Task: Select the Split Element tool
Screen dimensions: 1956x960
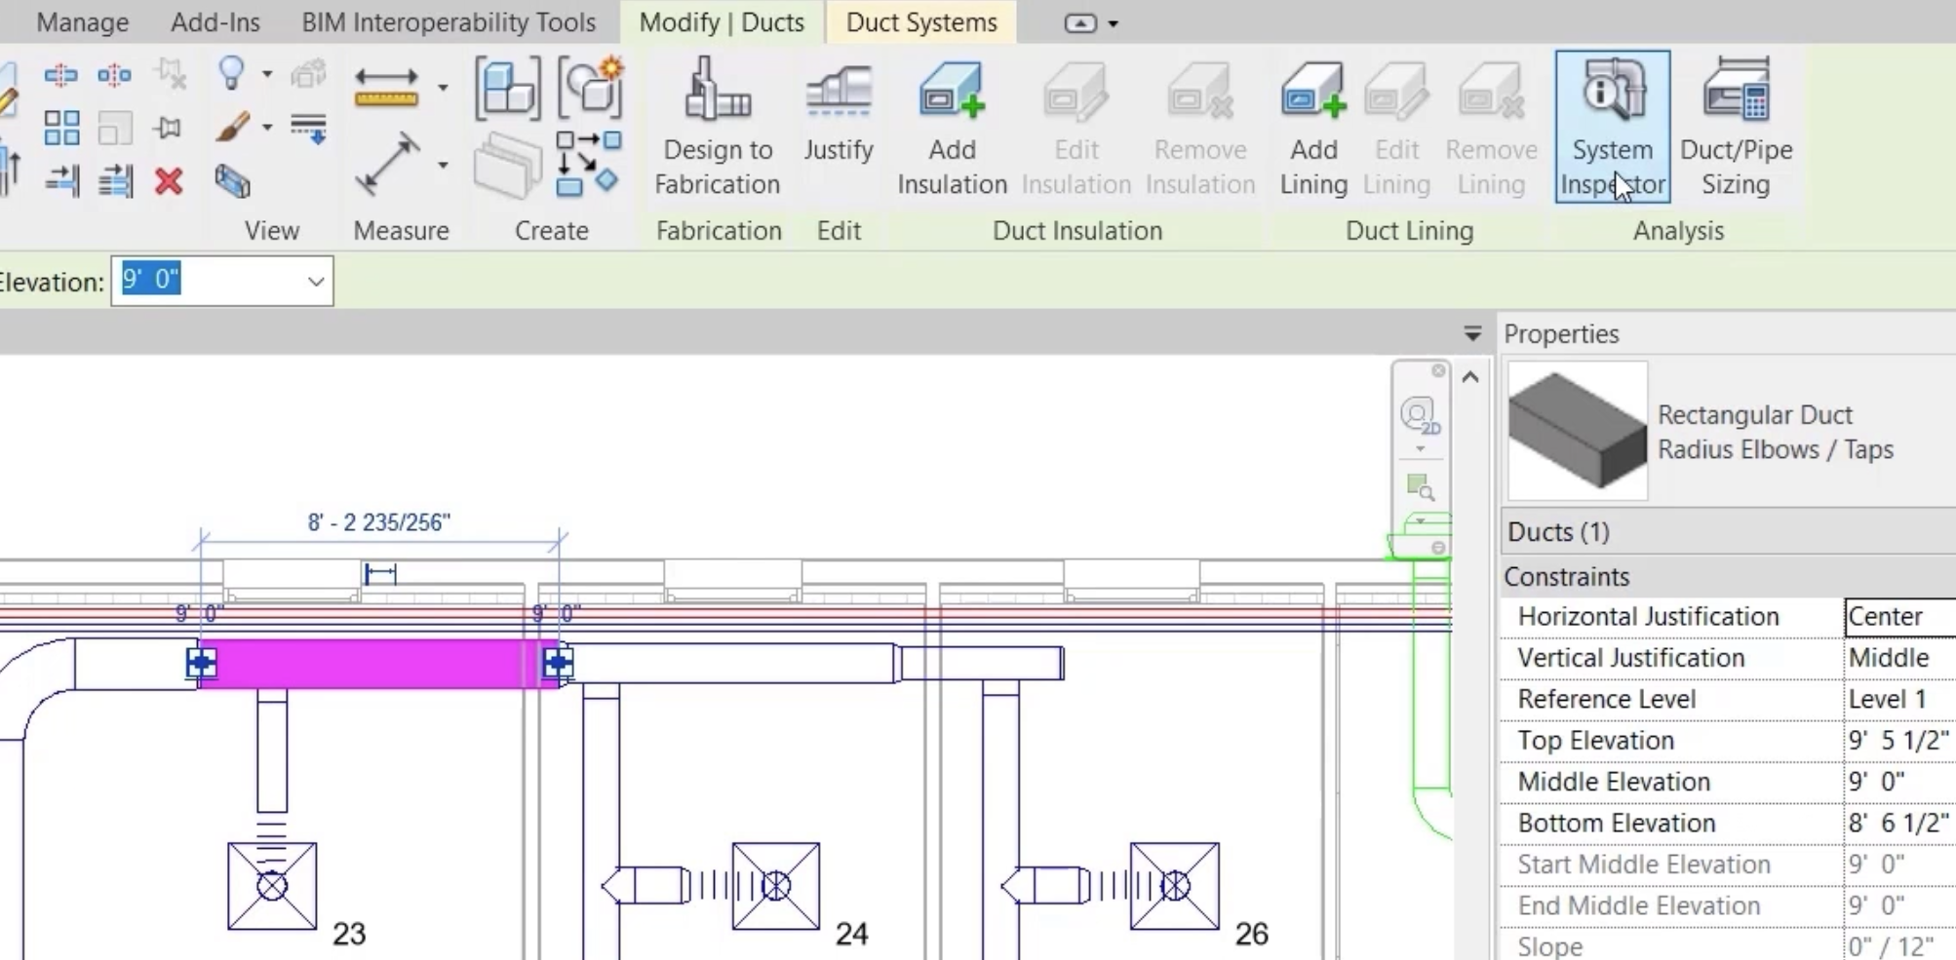Action: (x=60, y=75)
